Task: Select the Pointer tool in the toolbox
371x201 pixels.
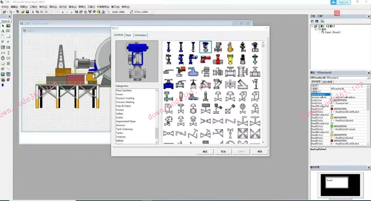Action: tap(3, 26)
